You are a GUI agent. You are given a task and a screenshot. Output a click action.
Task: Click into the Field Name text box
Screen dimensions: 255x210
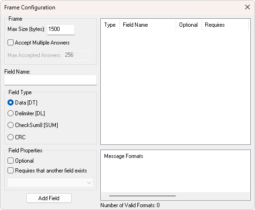pos(51,80)
